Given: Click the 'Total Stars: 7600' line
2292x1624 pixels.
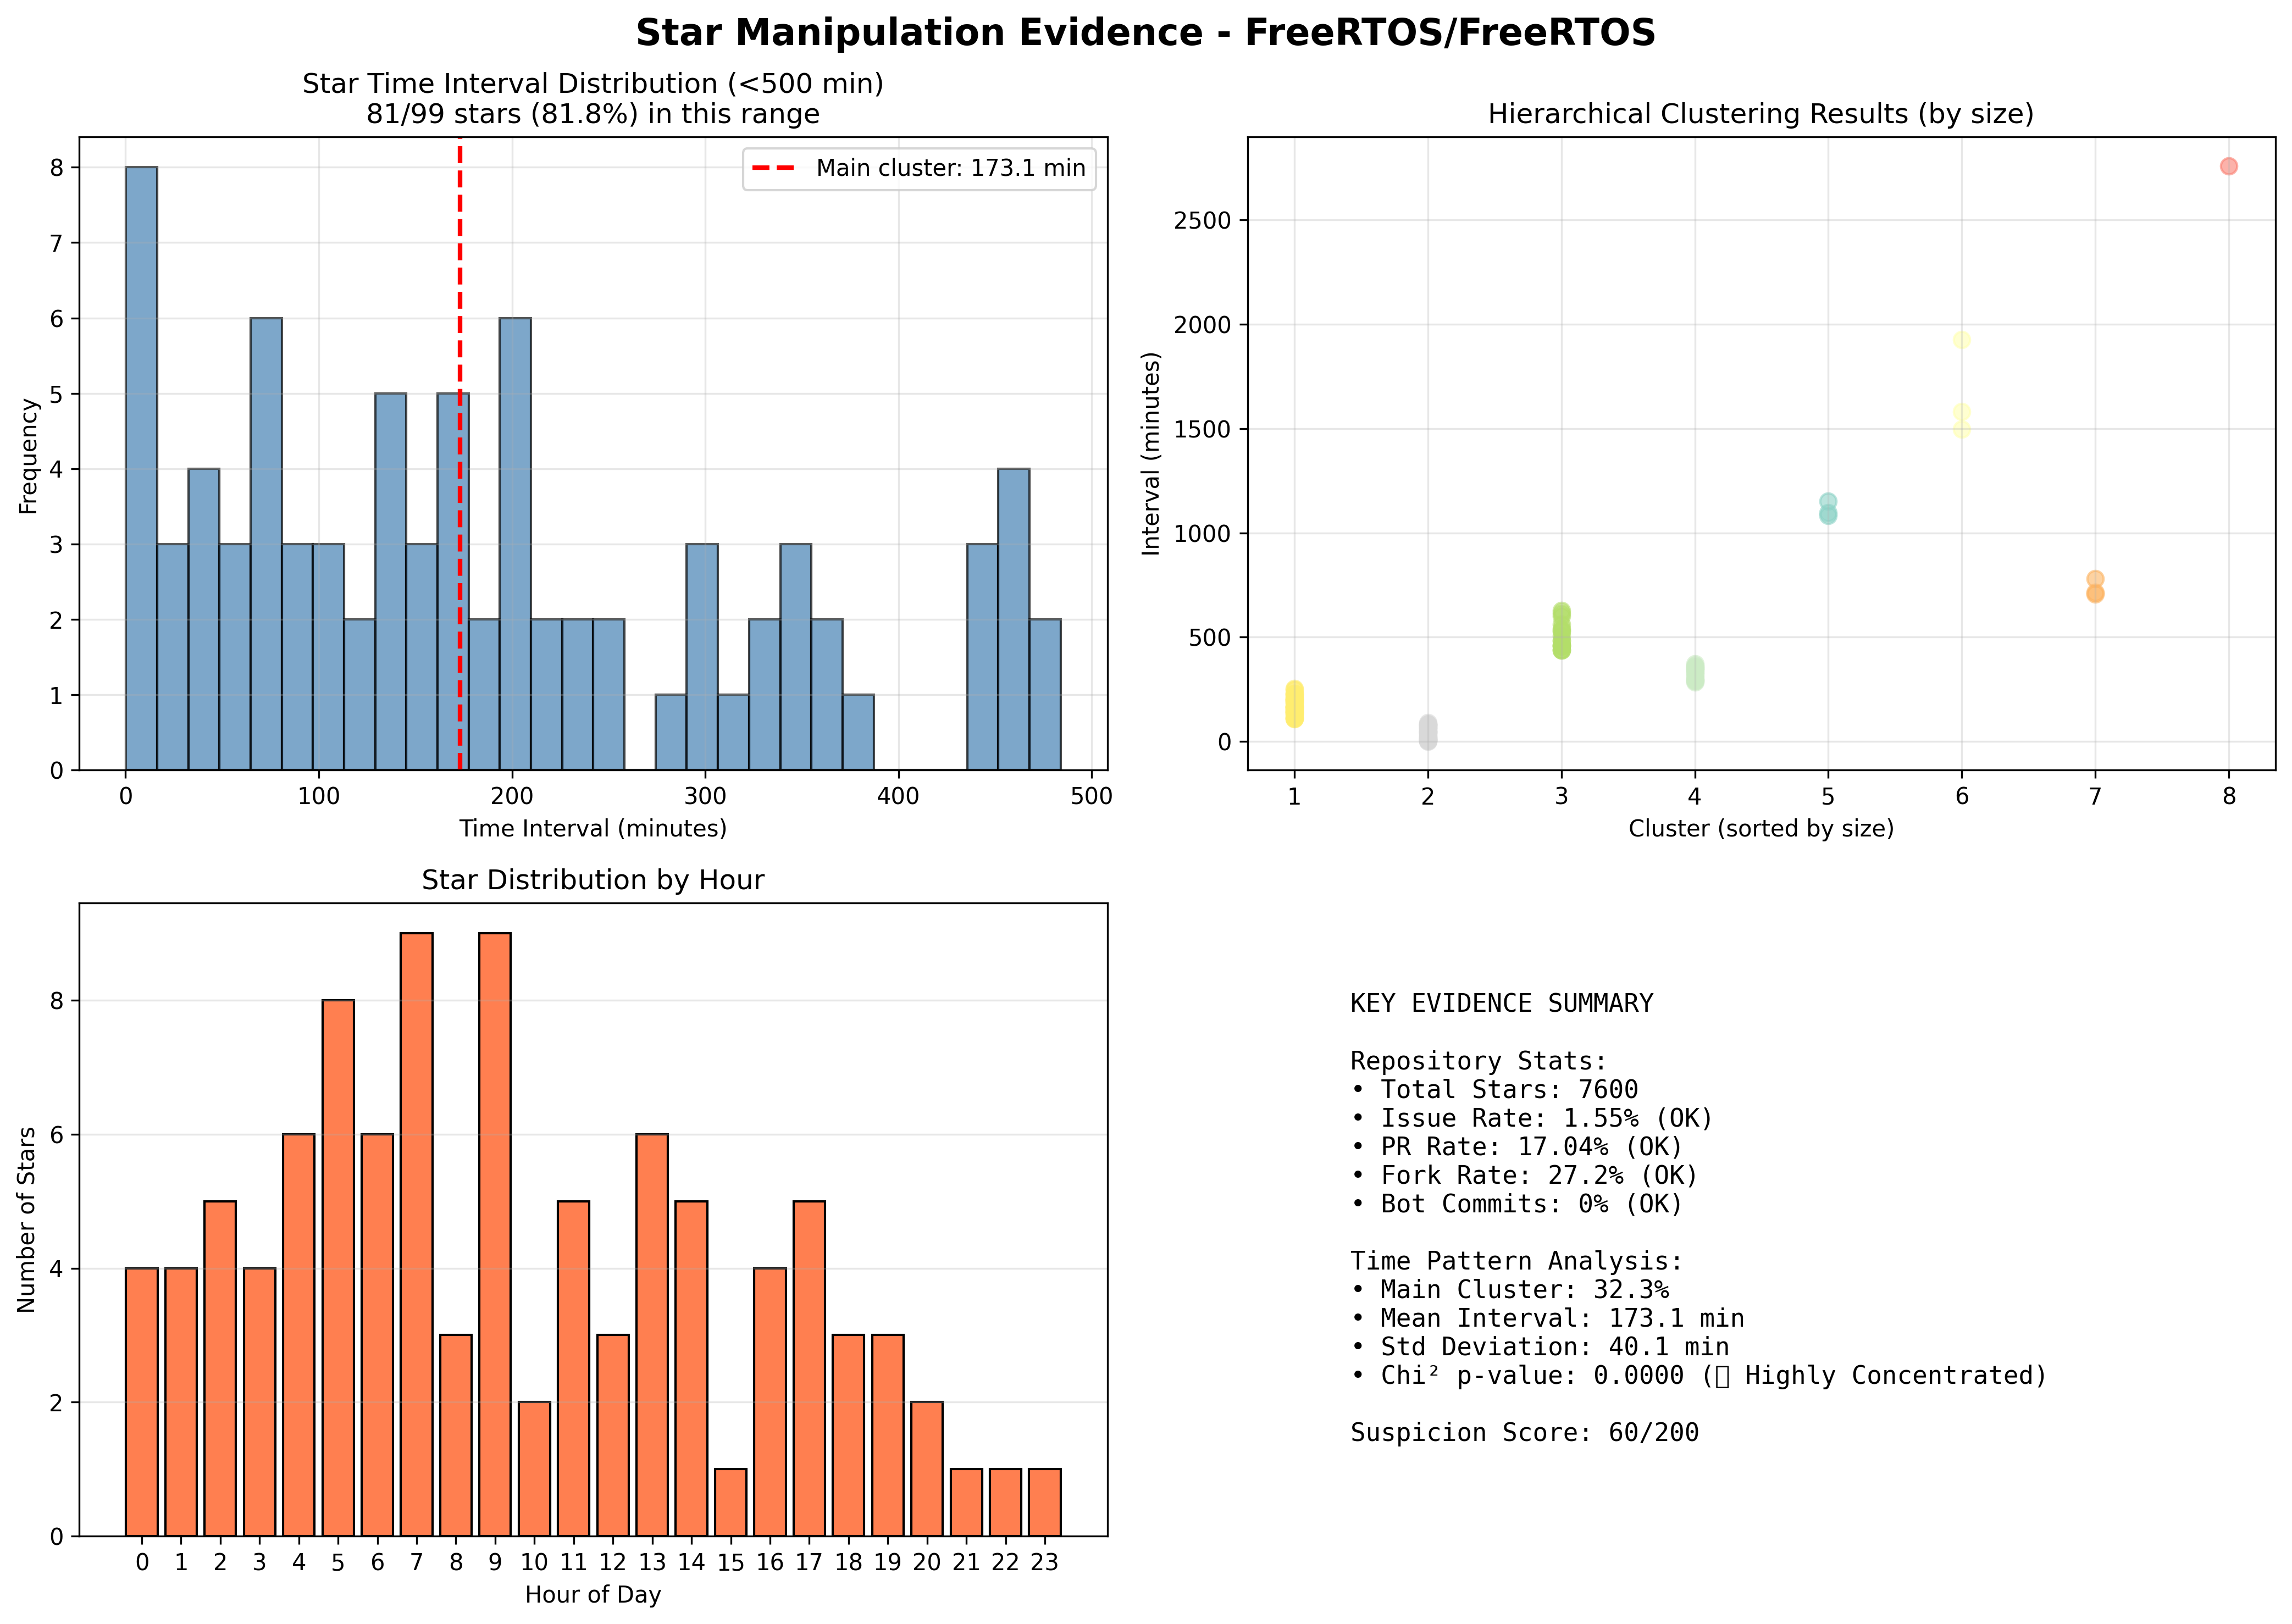Looking at the screenshot, I should pyautogui.click(x=1494, y=1090).
